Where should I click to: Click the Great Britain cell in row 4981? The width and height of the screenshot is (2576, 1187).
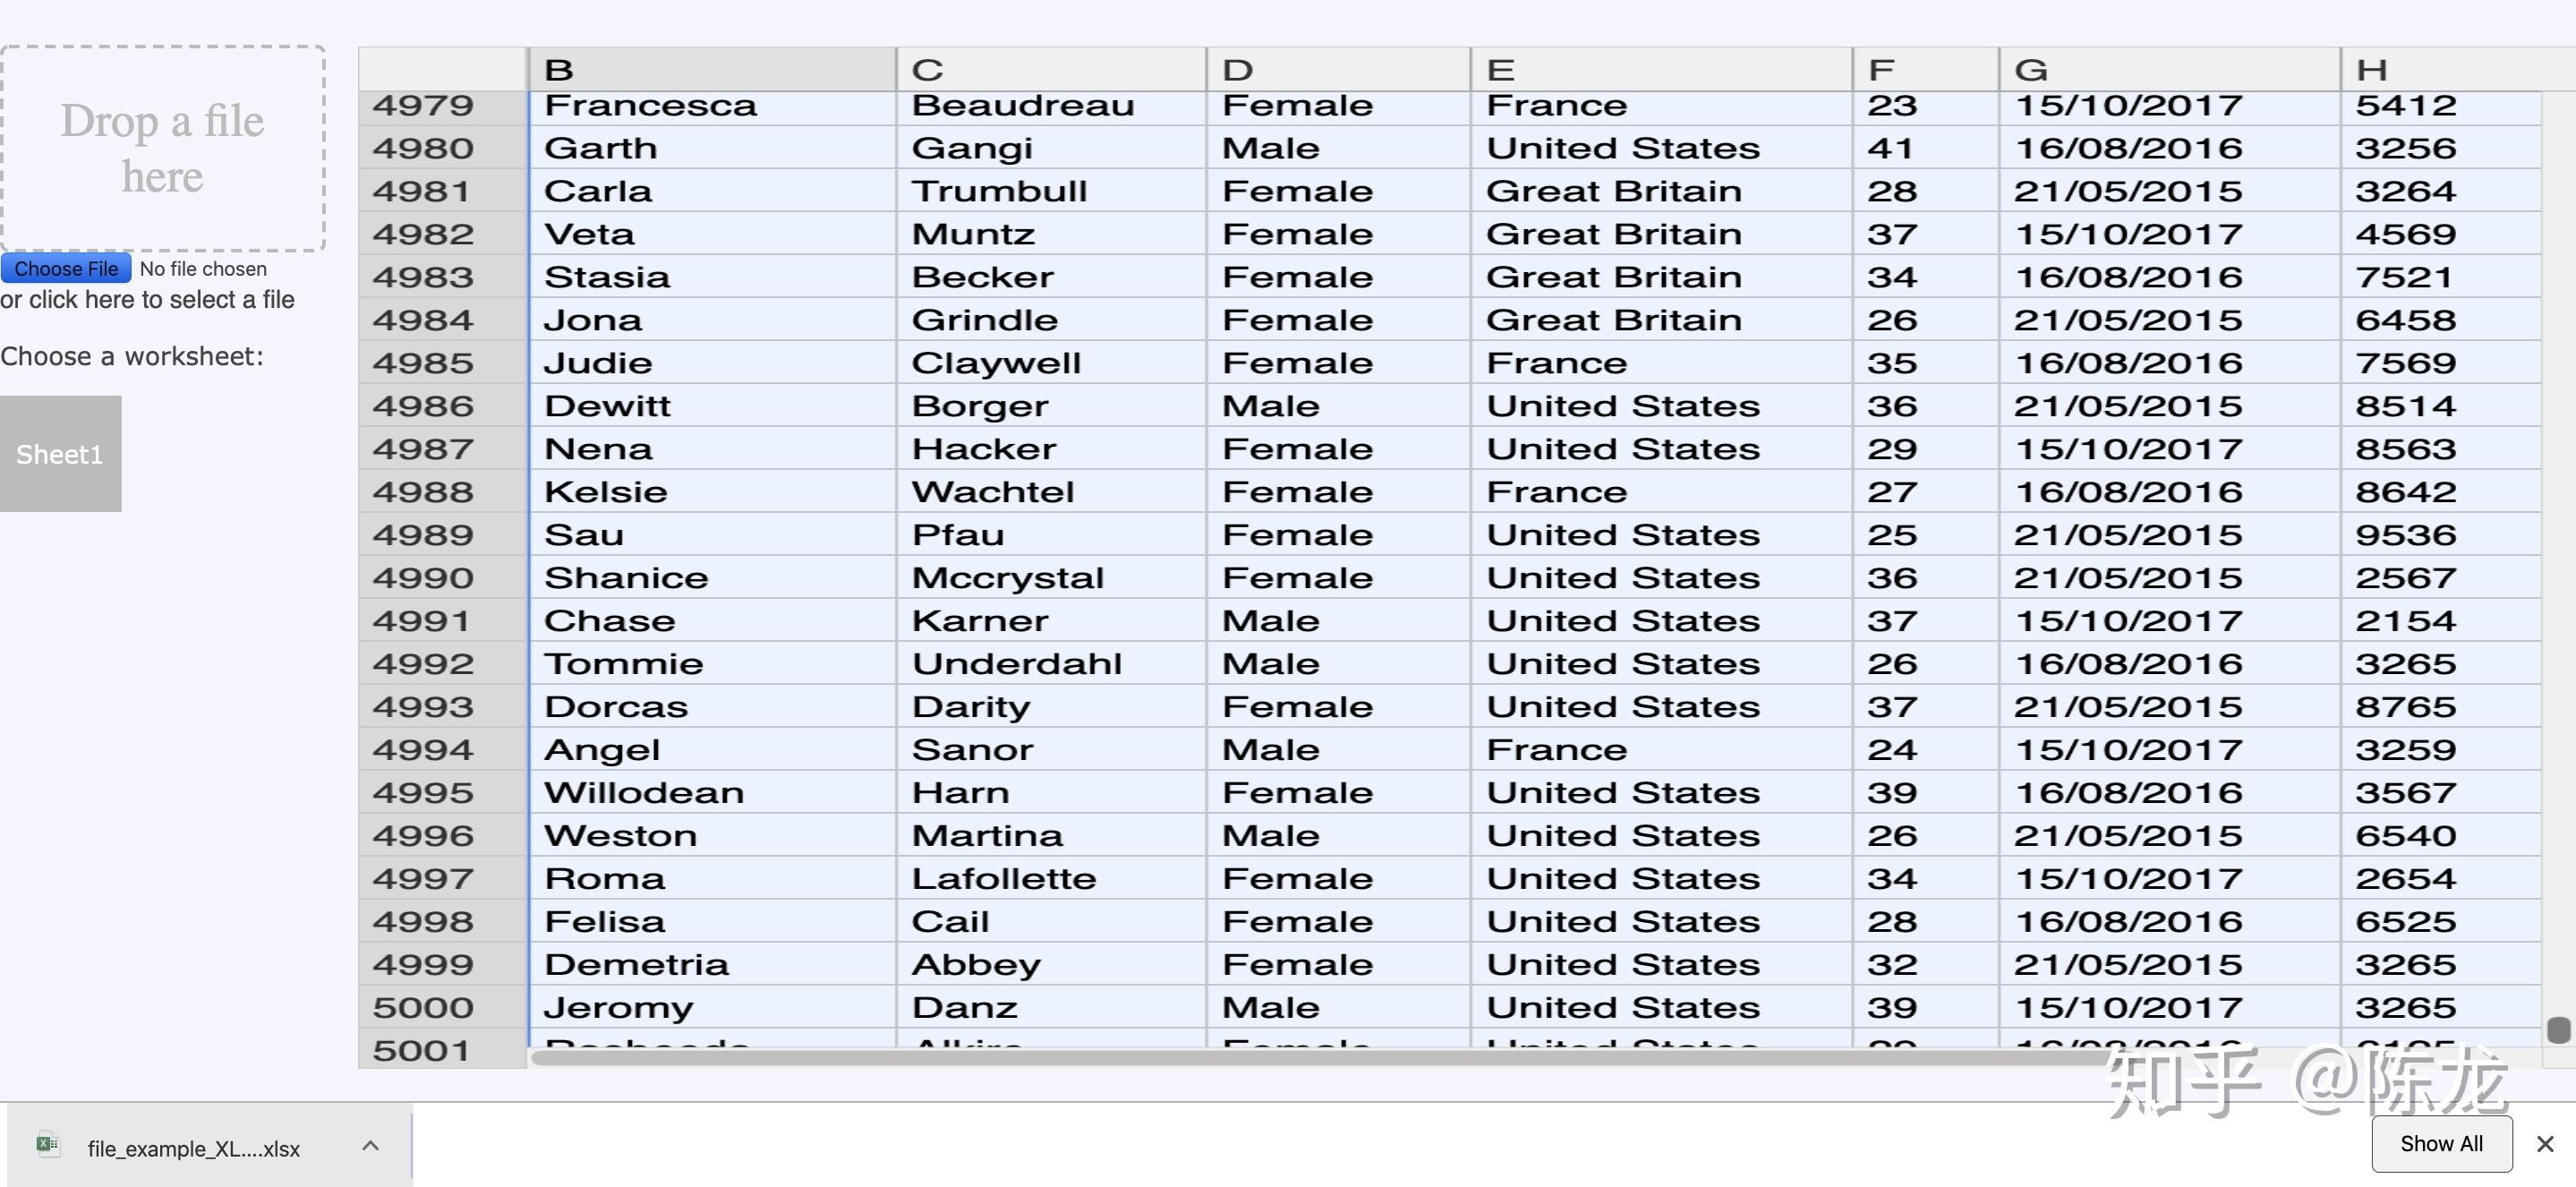(x=1660, y=191)
